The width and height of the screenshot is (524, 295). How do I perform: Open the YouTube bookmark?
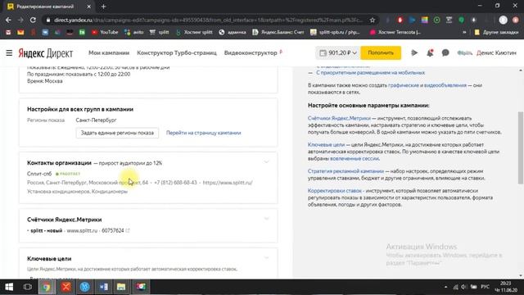(105, 32)
